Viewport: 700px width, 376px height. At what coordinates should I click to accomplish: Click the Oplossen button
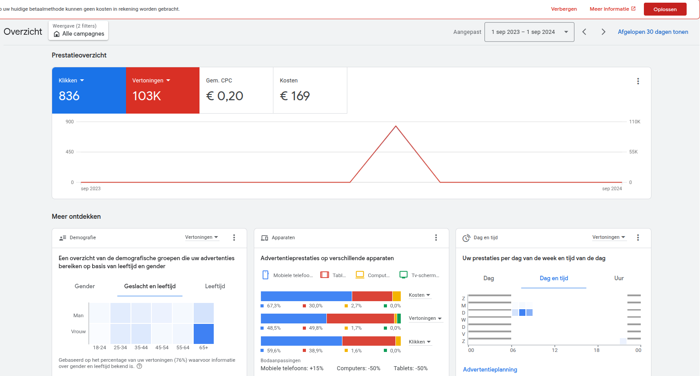pos(665,9)
